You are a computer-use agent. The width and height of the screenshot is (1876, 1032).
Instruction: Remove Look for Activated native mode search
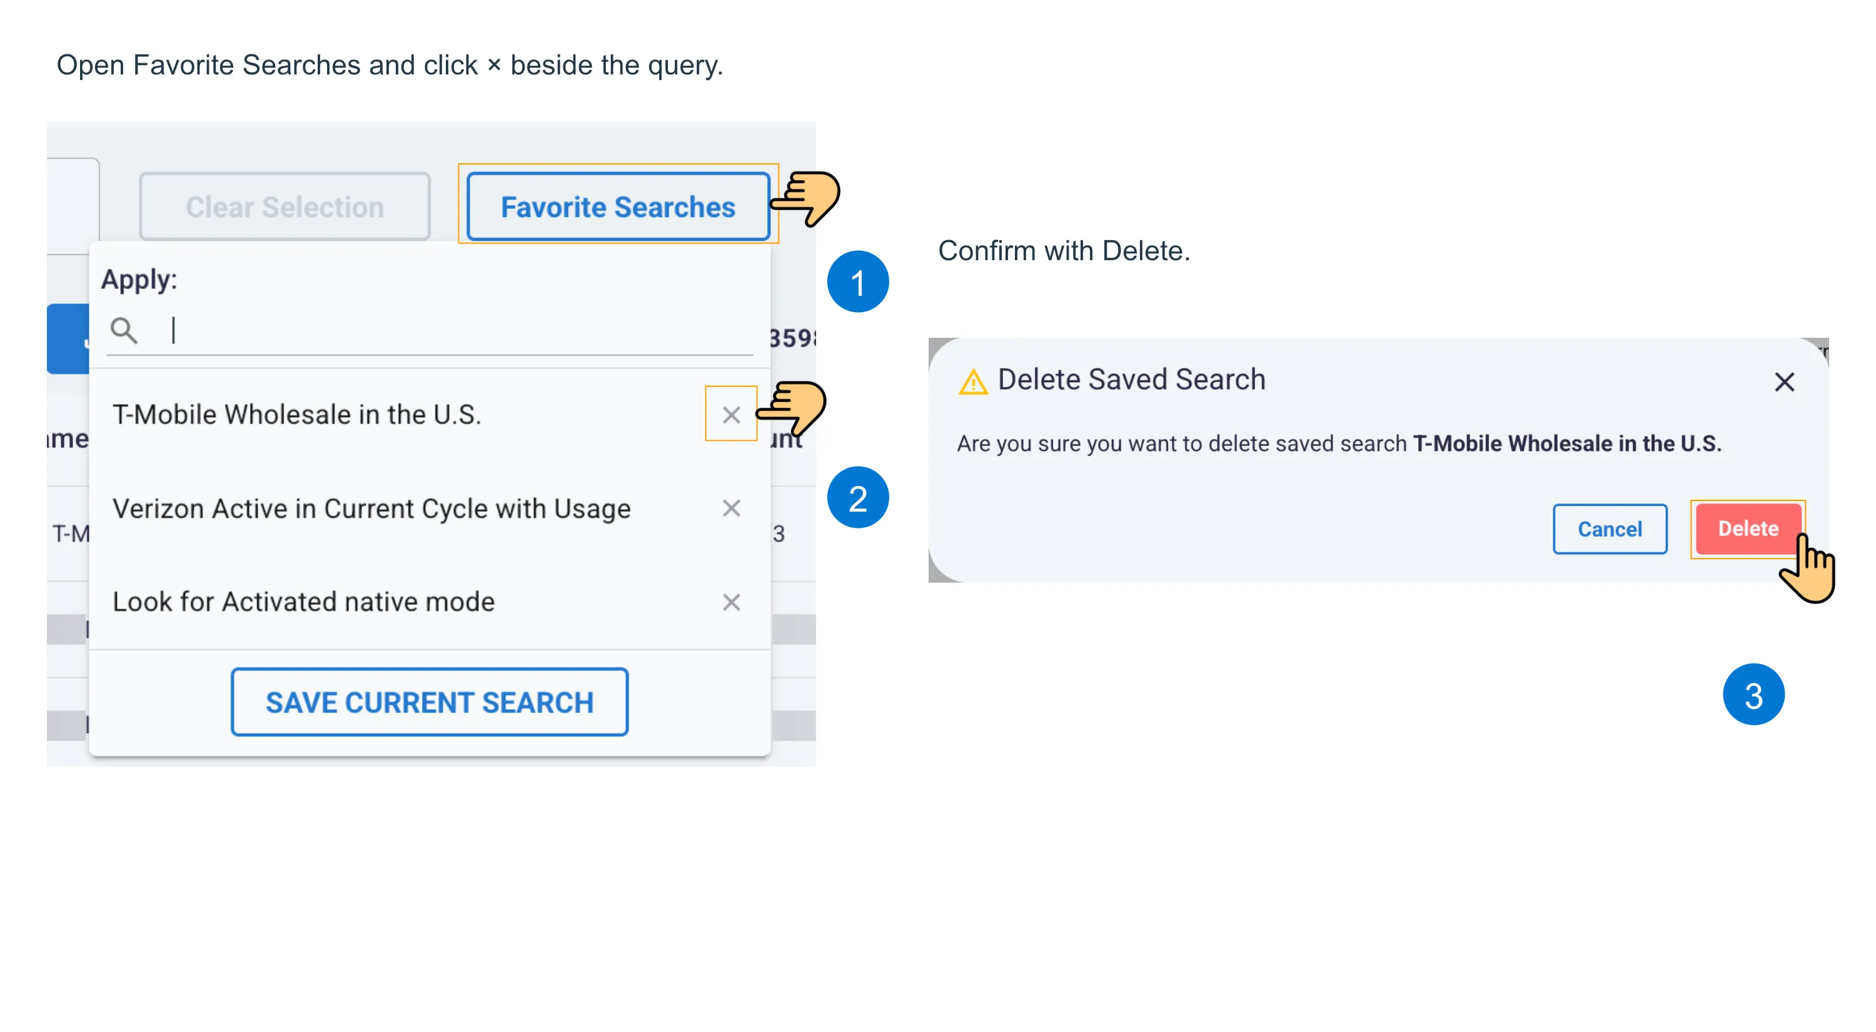pos(731,602)
